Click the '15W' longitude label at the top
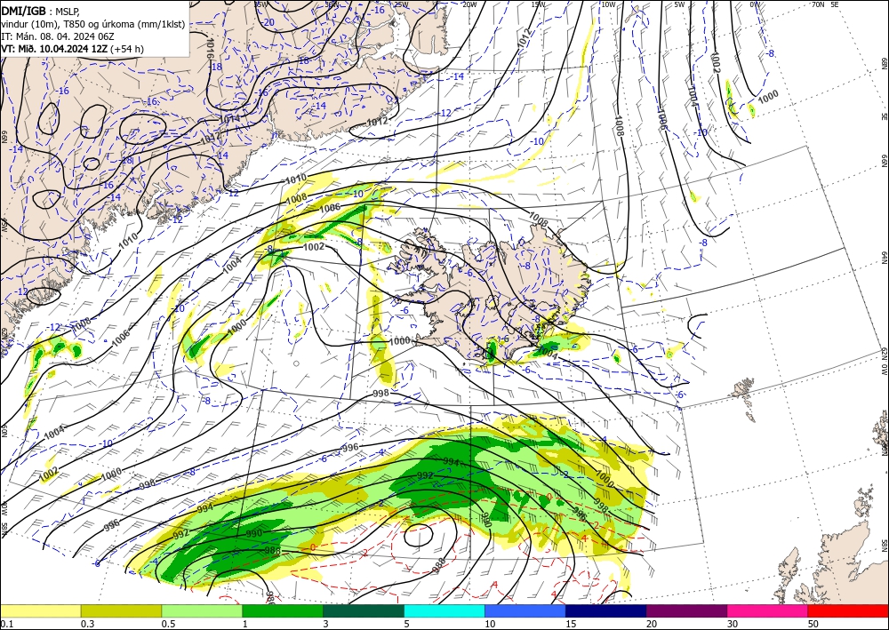The width and height of the screenshot is (889, 630). tap(539, 4)
